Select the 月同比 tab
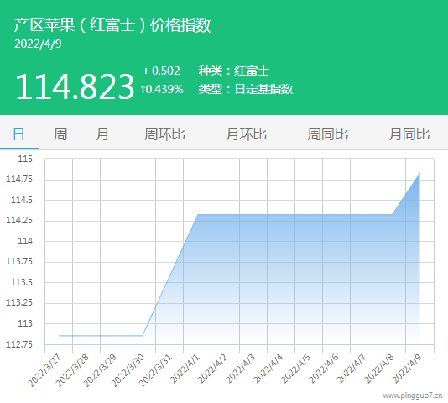This screenshot has height=403, width=448. click(x=409, y=134)
